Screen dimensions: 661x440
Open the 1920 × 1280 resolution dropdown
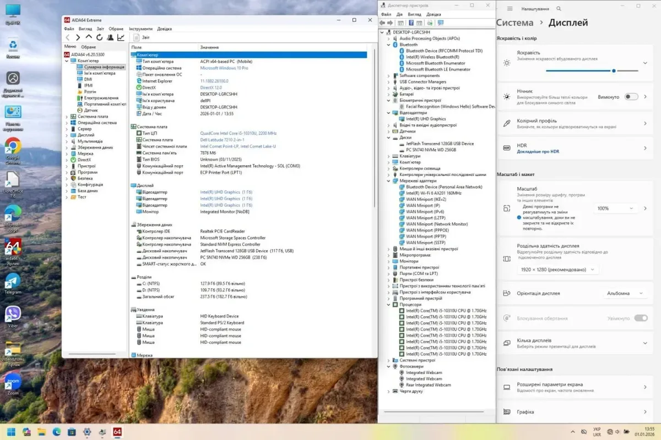pyautogui.click(x=557, y=269)
